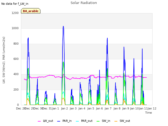The image size is (168, 126).
Task: Click the orange SW_out legend swatch
Action: (116, 121)
